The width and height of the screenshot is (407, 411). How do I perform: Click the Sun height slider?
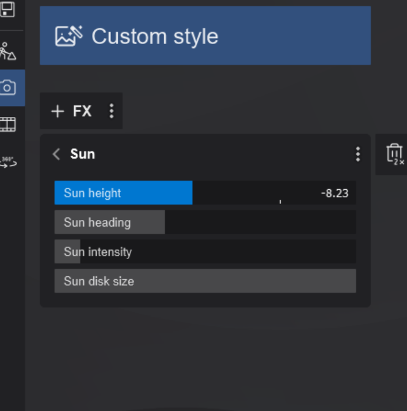tap(205, 193)
